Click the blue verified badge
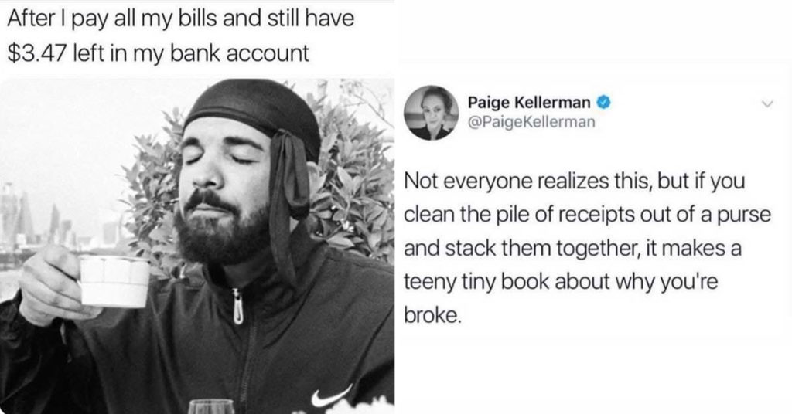 603,103
